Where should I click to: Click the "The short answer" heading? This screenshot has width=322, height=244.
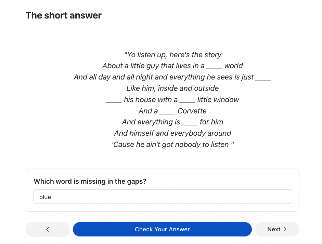pos(63,15)
